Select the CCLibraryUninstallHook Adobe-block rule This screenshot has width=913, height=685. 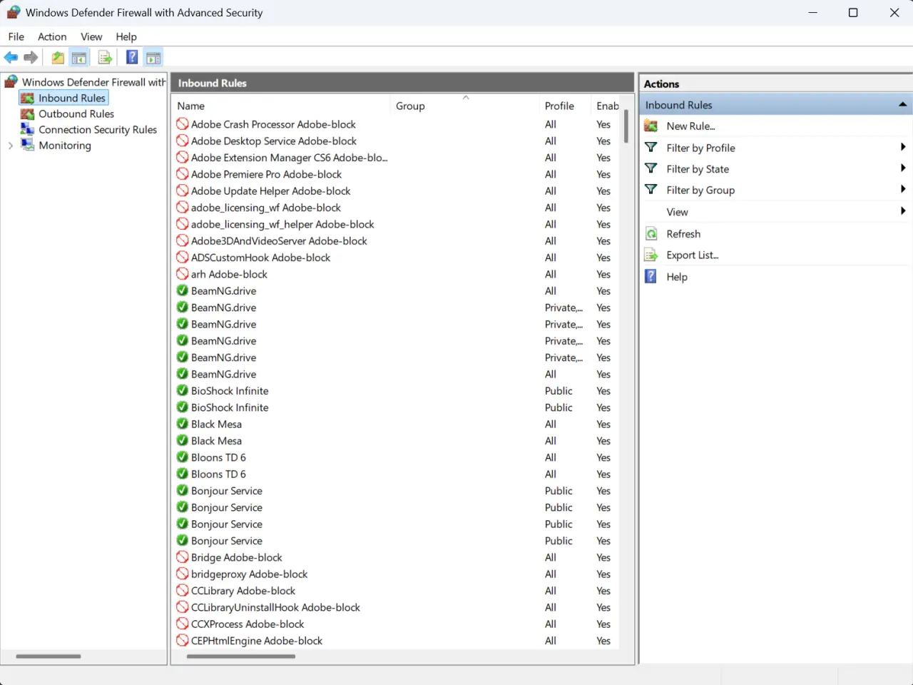pyautogui.click(x=275, y=608)
